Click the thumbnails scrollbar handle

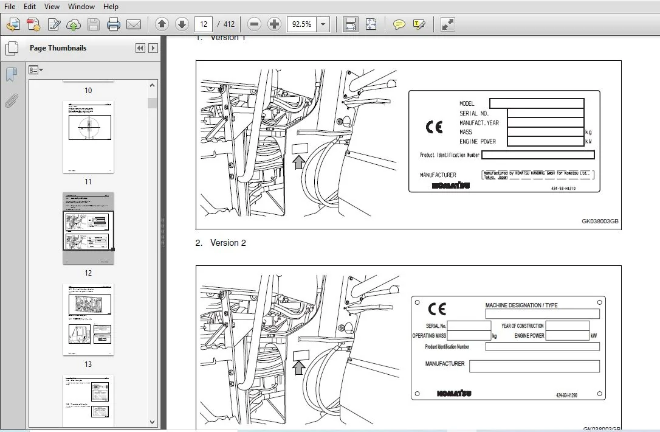152,103
